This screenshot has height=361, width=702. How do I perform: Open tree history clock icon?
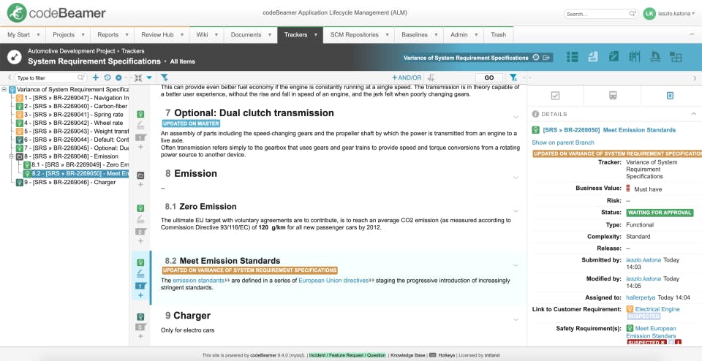click(107, 78)
